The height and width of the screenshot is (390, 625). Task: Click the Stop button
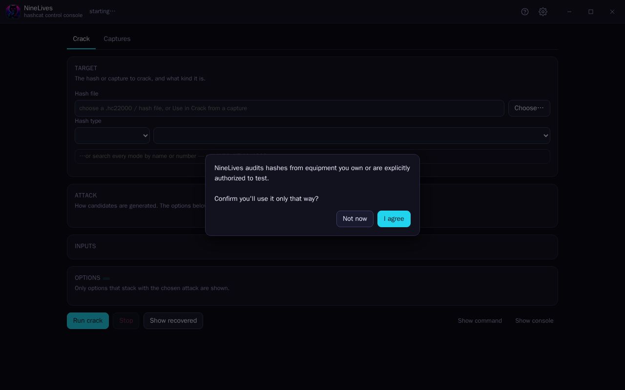point(126,321)
